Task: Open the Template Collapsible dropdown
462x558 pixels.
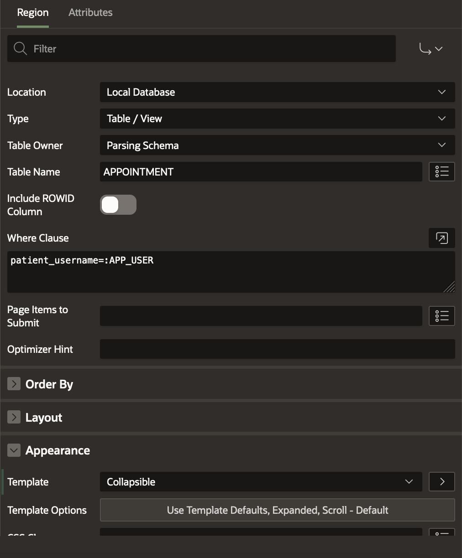Action: (261, 482)
